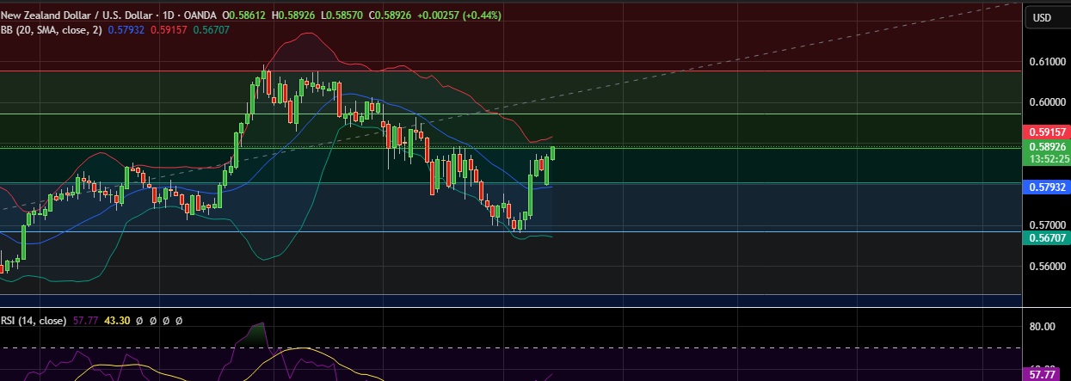
Task: Click the change value +0.00257 (+0.44%)
Action: pyautogui.click(x=458, y=15)
